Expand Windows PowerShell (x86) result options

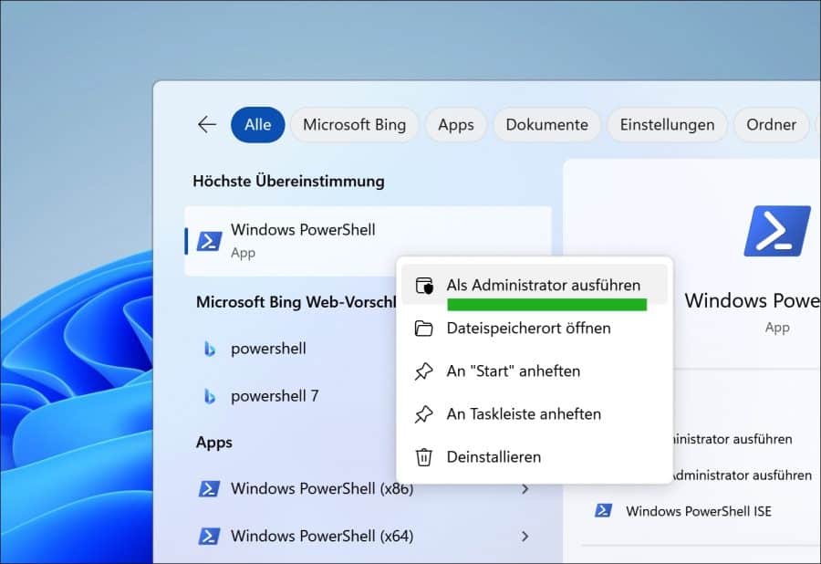(x=526, y=489)
